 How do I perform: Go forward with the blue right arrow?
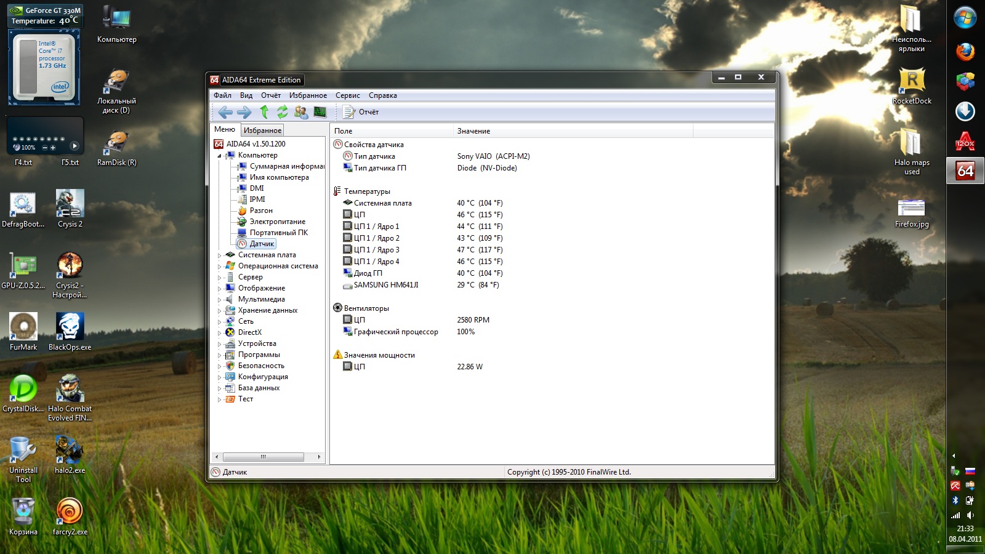[x=244, y=112]
